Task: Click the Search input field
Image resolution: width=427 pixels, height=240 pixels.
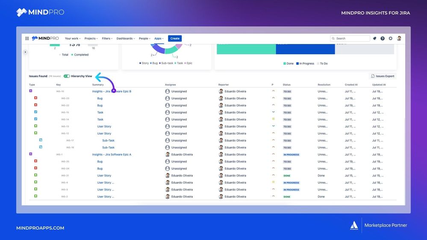Action: (350, 38)
